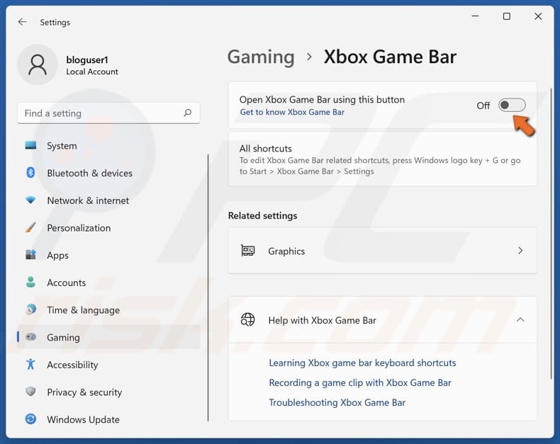
Task: Click the System monitor icon
Action: pyautogui.click(x=30, y=145)
